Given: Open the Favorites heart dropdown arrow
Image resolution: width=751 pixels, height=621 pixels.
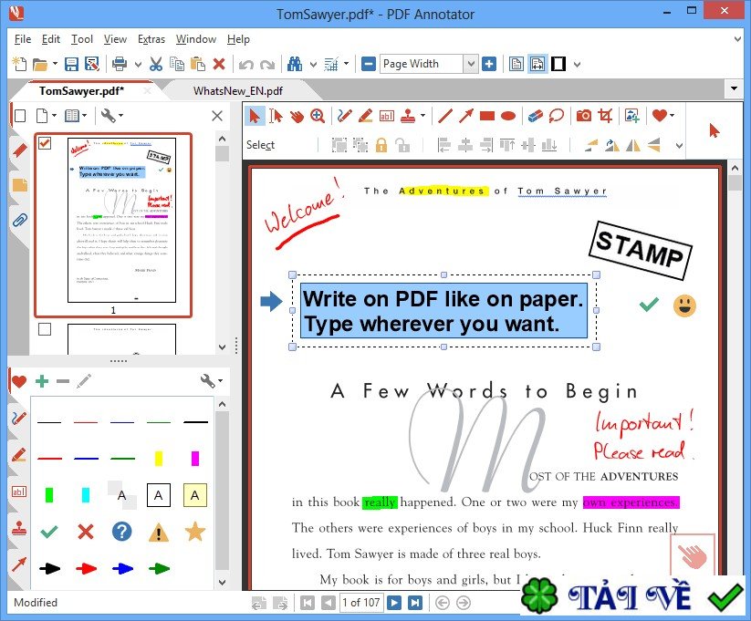Looking at the screenshot, I should (672, 116).
